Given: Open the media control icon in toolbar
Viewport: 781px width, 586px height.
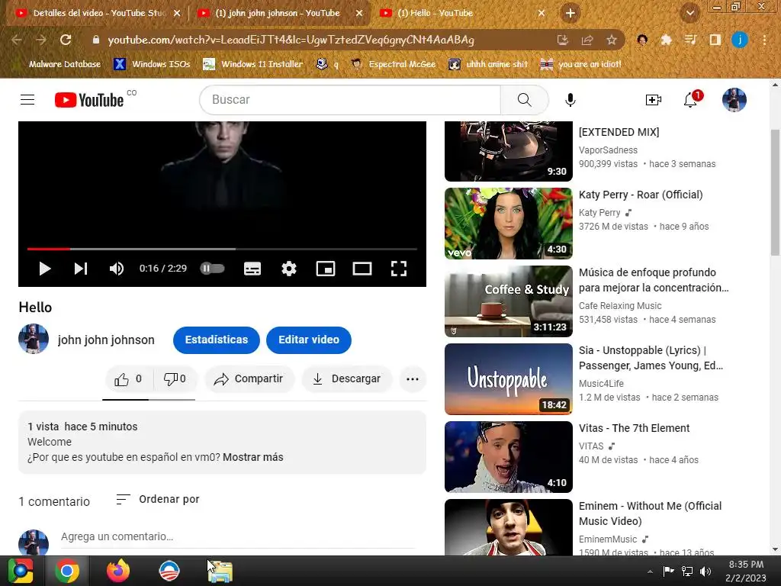Looking at the screenshot, I should 690,40.
